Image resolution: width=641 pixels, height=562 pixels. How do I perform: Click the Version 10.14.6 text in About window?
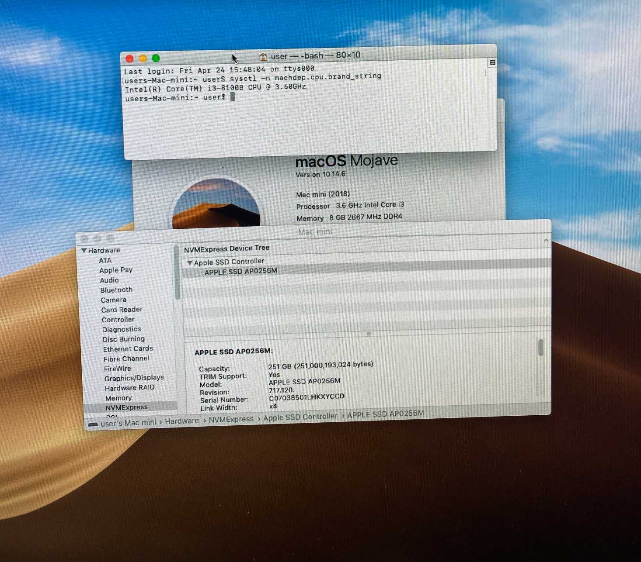pos(320,175)
